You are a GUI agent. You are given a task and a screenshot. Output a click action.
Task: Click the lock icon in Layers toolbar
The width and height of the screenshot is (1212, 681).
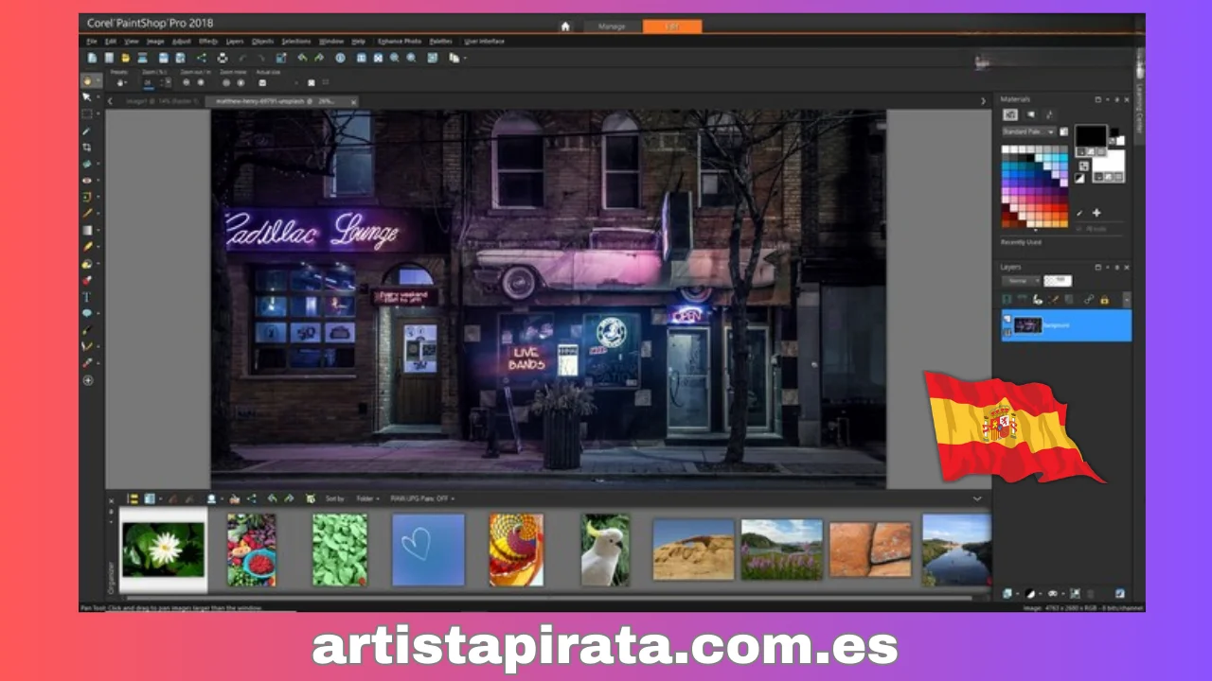pos(1104,300)
